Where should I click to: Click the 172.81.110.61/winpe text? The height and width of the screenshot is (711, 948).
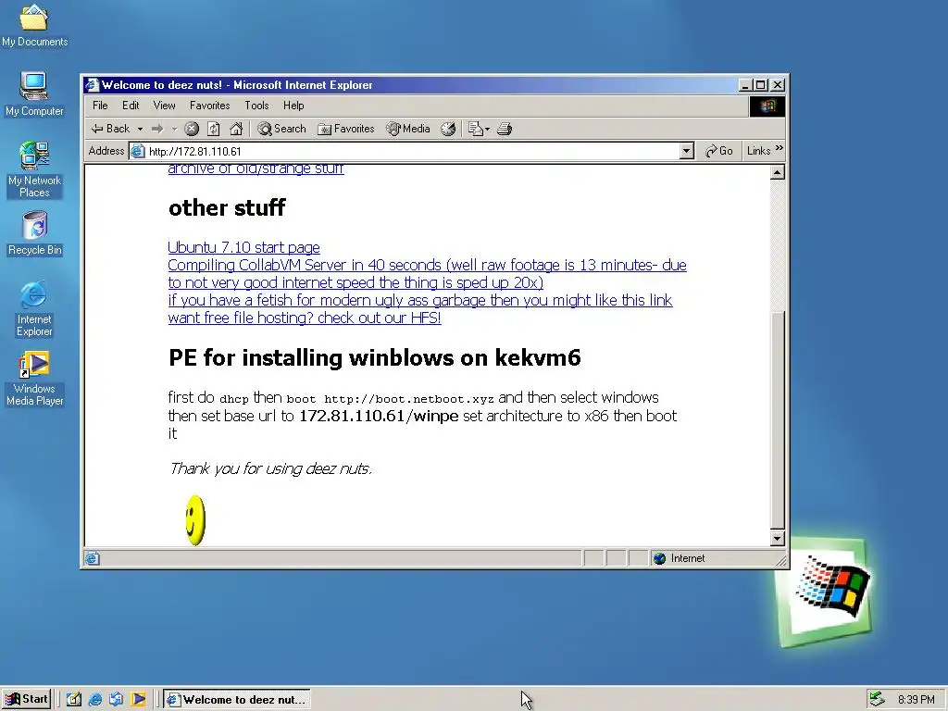(379, 416)
